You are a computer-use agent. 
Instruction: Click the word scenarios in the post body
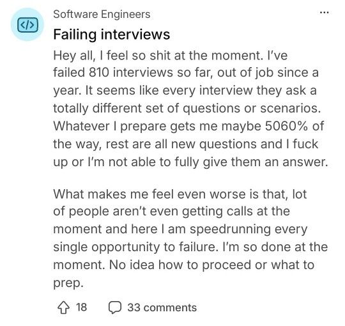coord(289,108)
